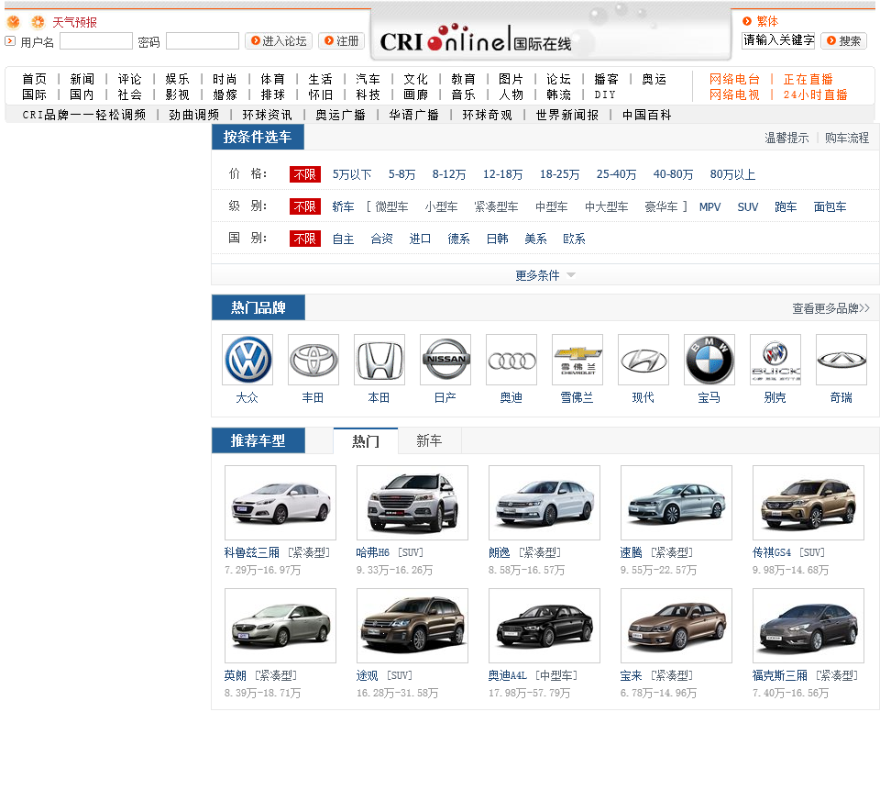This screenshot has height=801, width=880.
Task: Click the Hyundai (现代) brand logo
Action: 643,360
